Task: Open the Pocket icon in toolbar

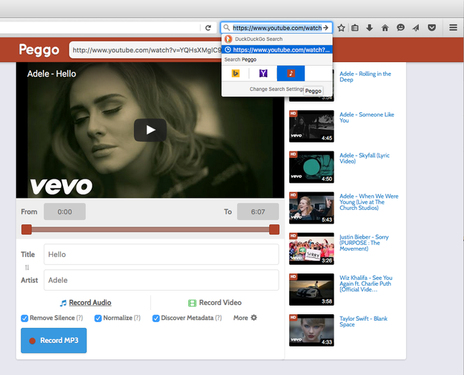Action: click(x=432, y=28)
